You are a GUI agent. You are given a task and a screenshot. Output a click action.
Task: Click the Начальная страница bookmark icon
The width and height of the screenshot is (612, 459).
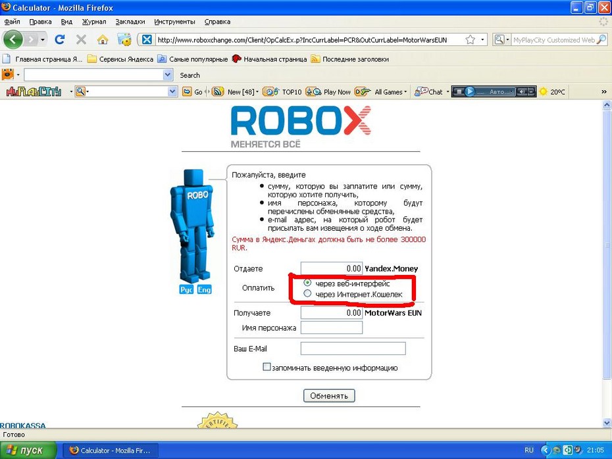[236, 59]
